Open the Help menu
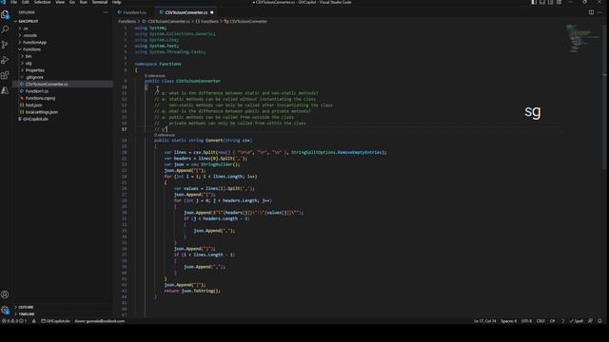Screen dimensions: 609x342 (116, 2)
